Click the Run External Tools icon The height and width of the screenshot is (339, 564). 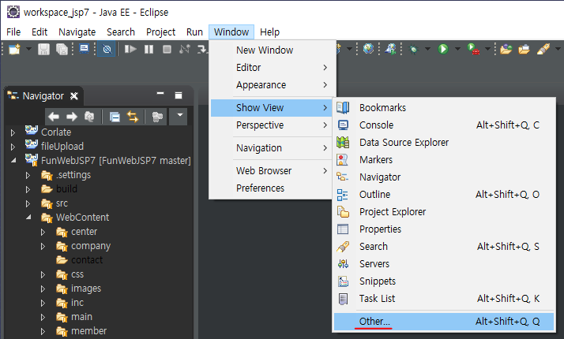click(x=473, y=48)
